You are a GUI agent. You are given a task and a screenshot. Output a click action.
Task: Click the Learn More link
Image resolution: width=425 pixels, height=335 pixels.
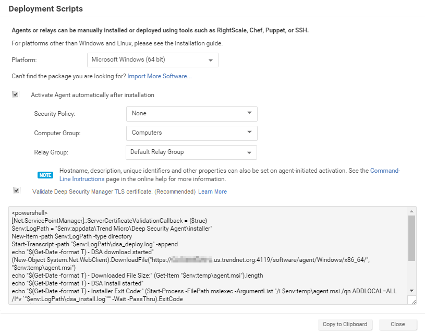[212, 192]
